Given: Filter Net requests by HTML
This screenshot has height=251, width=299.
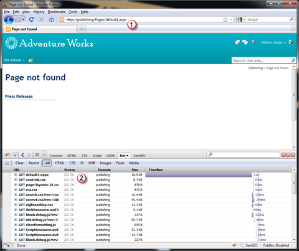Looking at the screenshot, I should tap(59, 163).
